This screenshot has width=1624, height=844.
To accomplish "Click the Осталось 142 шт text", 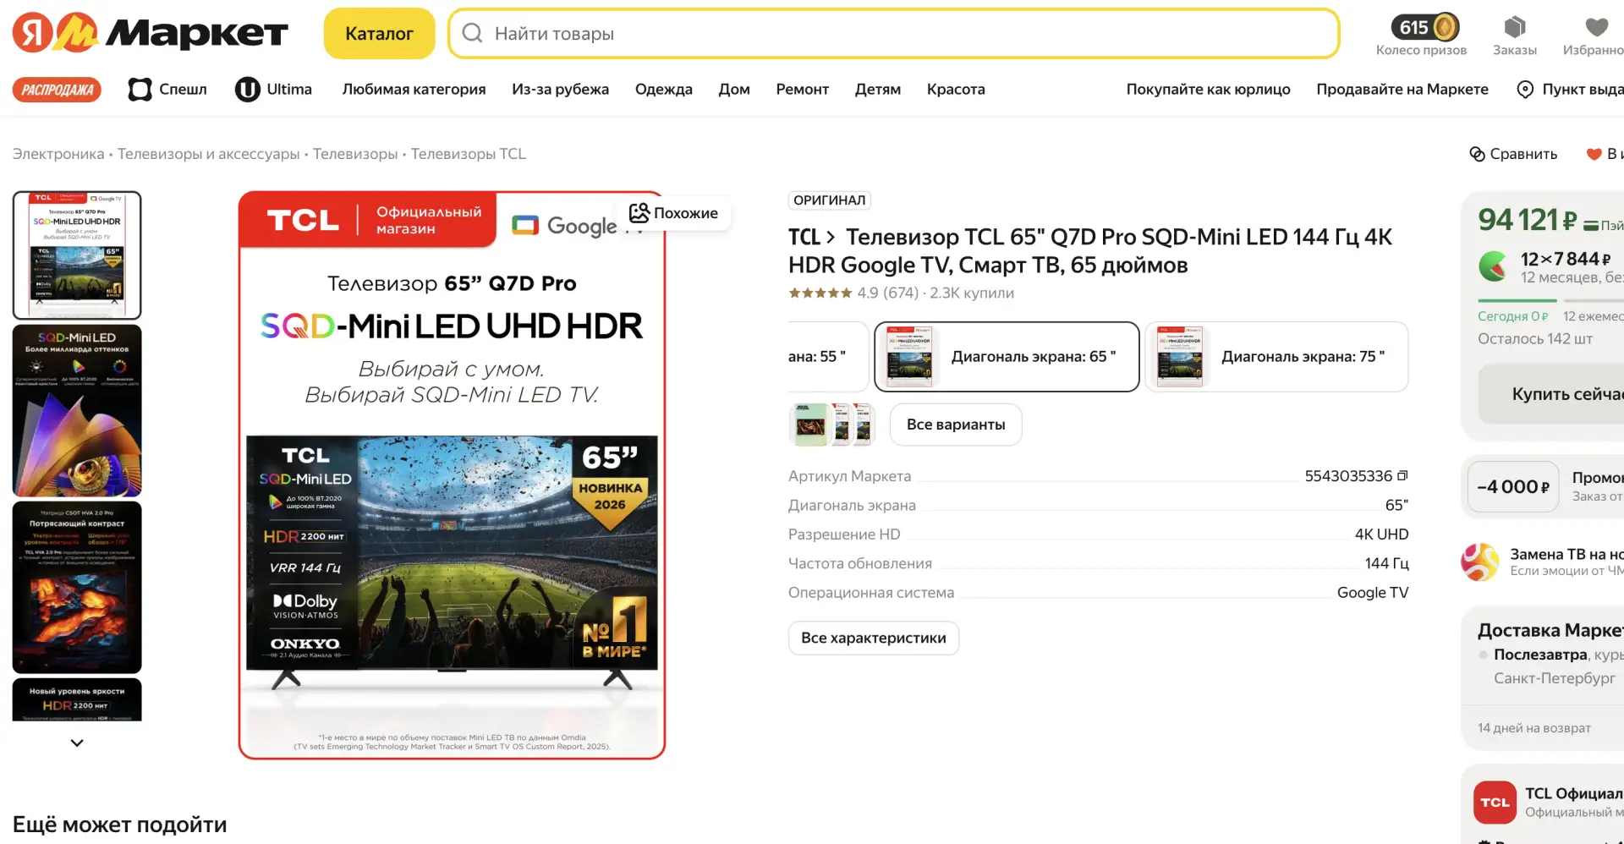I will (x=1534, y=339).
